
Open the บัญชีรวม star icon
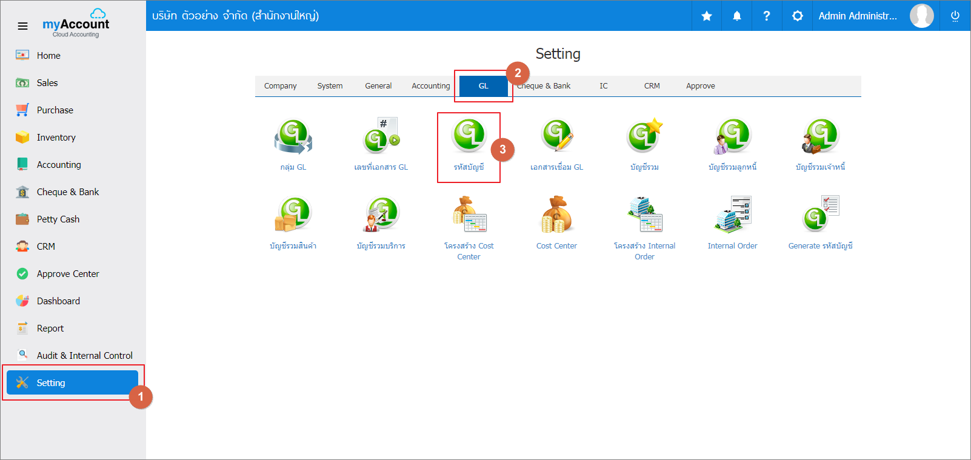pyautogui.click(x=645, y=136)
